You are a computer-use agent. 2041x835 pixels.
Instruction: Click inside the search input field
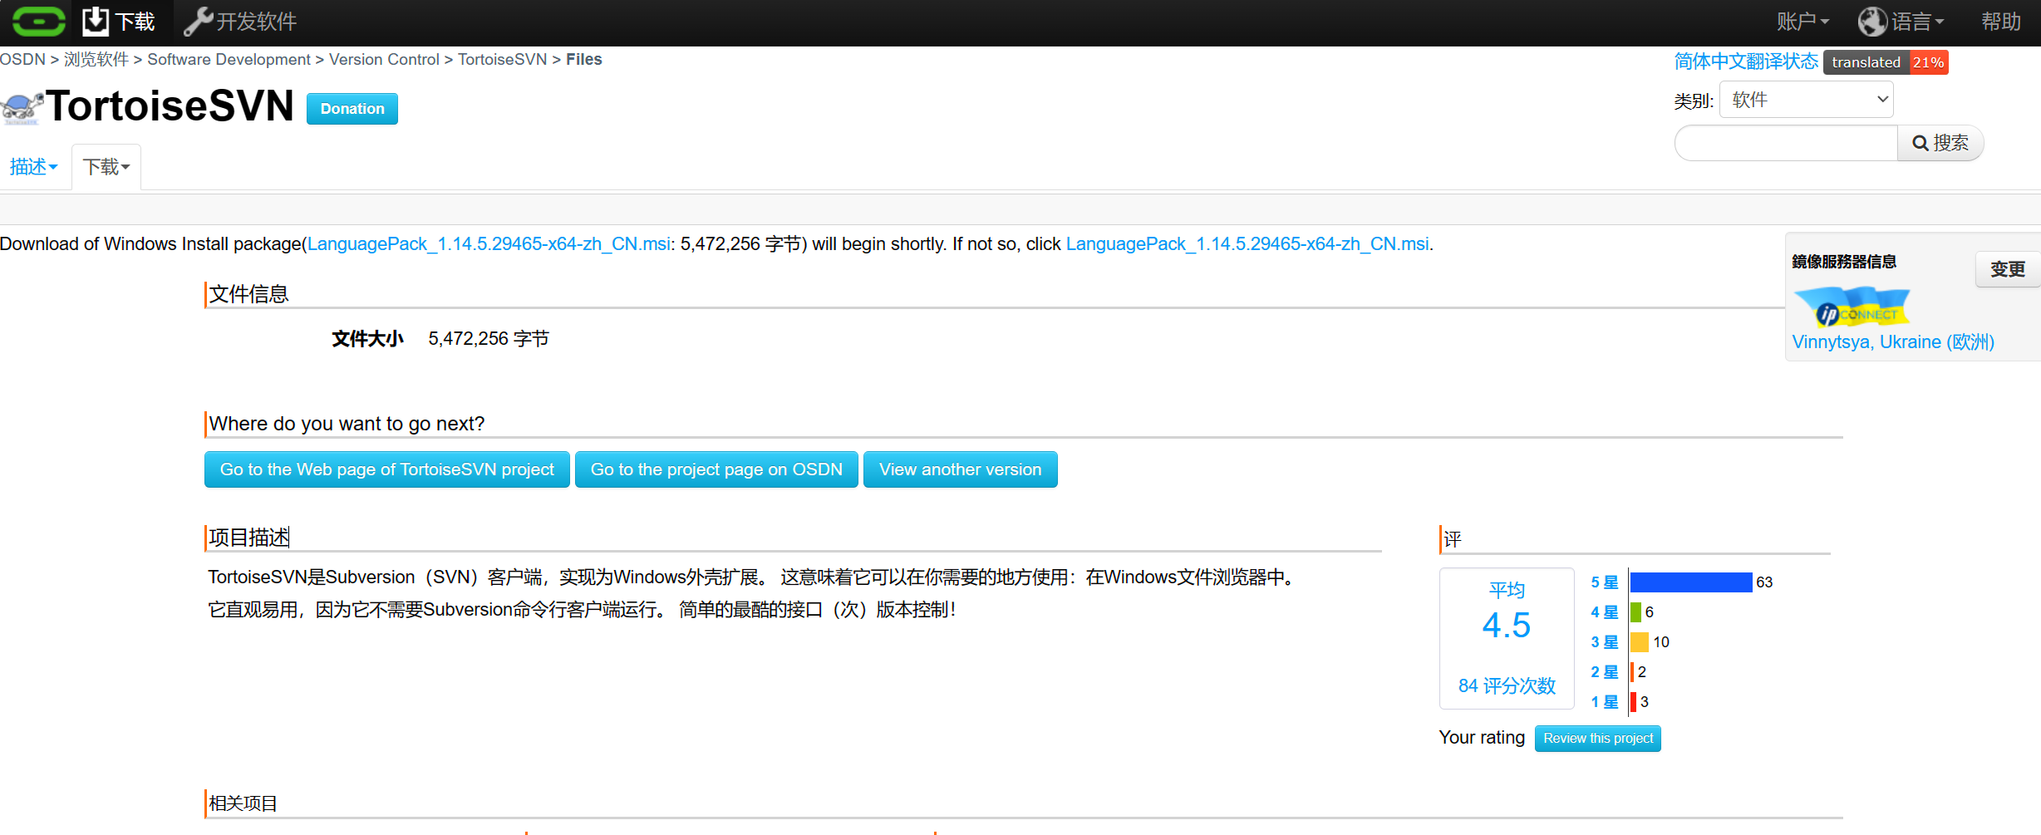click(x=1785, y=142)
